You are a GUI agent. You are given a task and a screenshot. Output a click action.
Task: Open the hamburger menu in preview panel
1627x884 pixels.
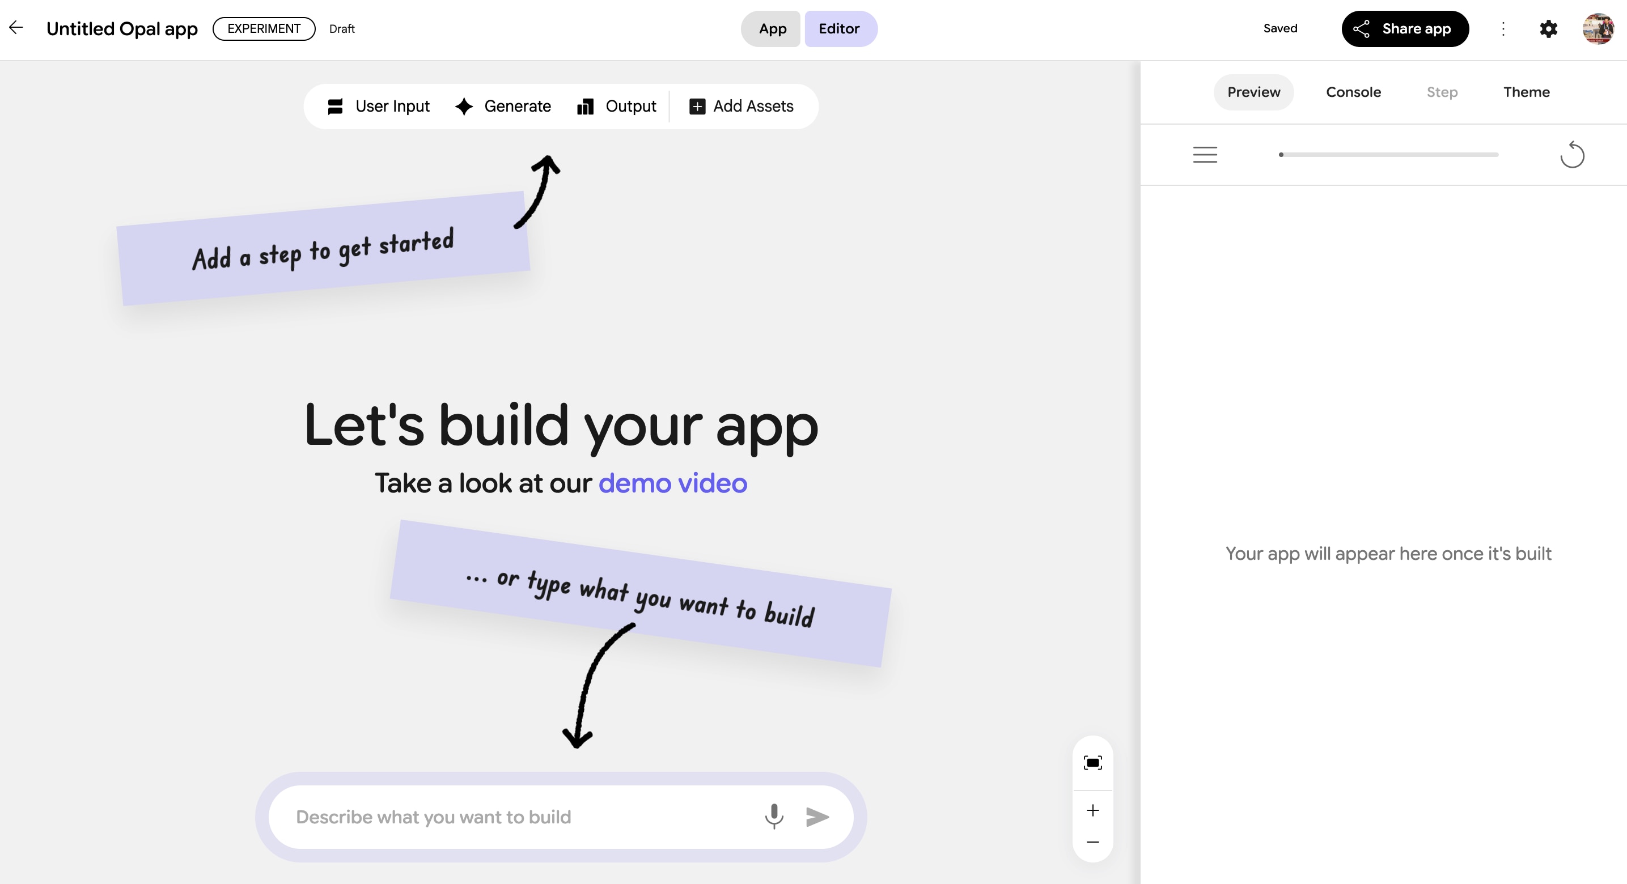pos(1205,155)
